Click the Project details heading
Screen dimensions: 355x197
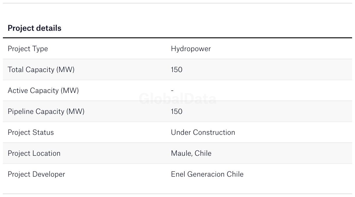[34, 28]
